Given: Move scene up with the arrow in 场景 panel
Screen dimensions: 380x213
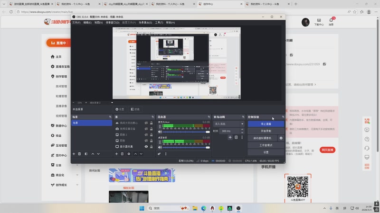Looking at the screenshot, I should pyautogui.click(x=93, y=154).
